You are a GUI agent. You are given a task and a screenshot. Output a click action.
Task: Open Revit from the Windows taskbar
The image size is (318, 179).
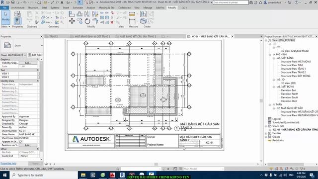point(122,175)
